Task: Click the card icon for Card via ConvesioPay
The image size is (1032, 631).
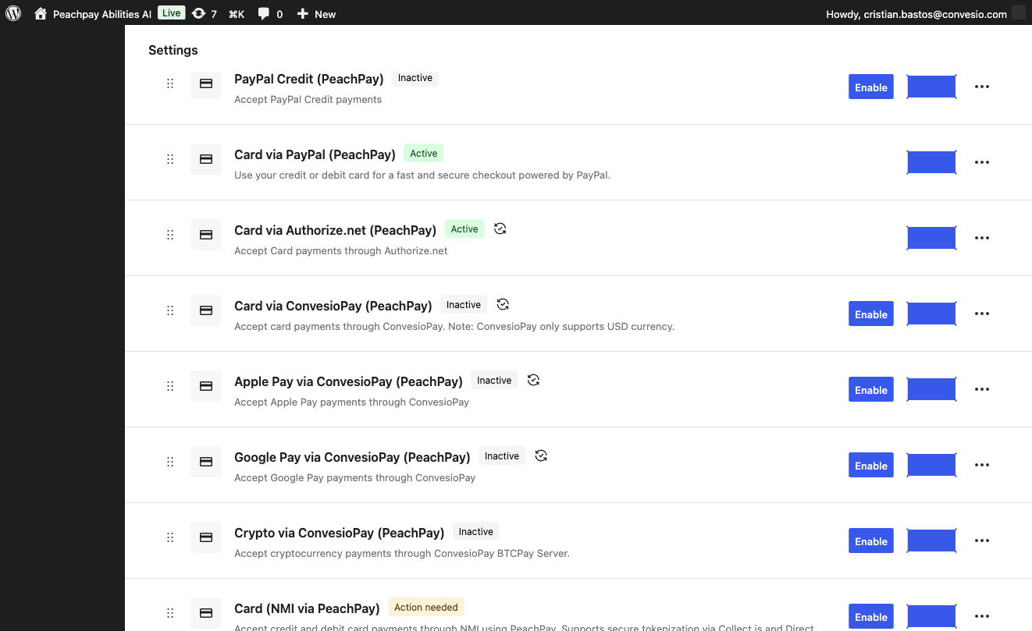Action: pos(206,310)
